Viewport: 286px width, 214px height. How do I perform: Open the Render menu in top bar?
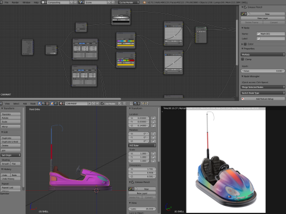point(15,2)
